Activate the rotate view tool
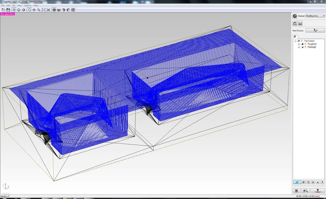 pos(29,10)
